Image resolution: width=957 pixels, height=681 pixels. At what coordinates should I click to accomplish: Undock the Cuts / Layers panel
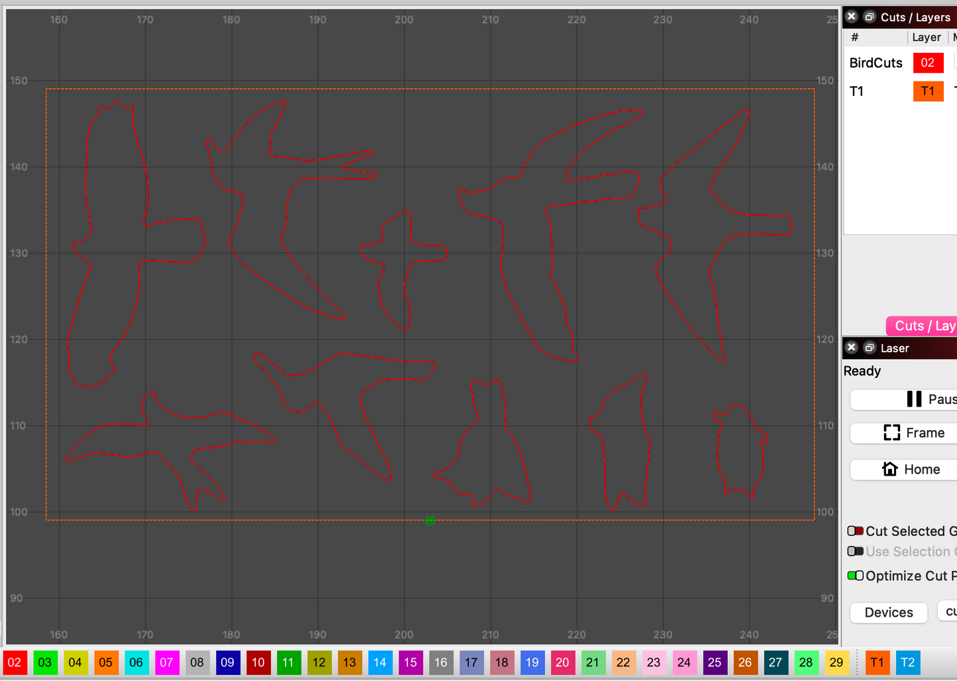pyautogui.click(x=870, y=17)
